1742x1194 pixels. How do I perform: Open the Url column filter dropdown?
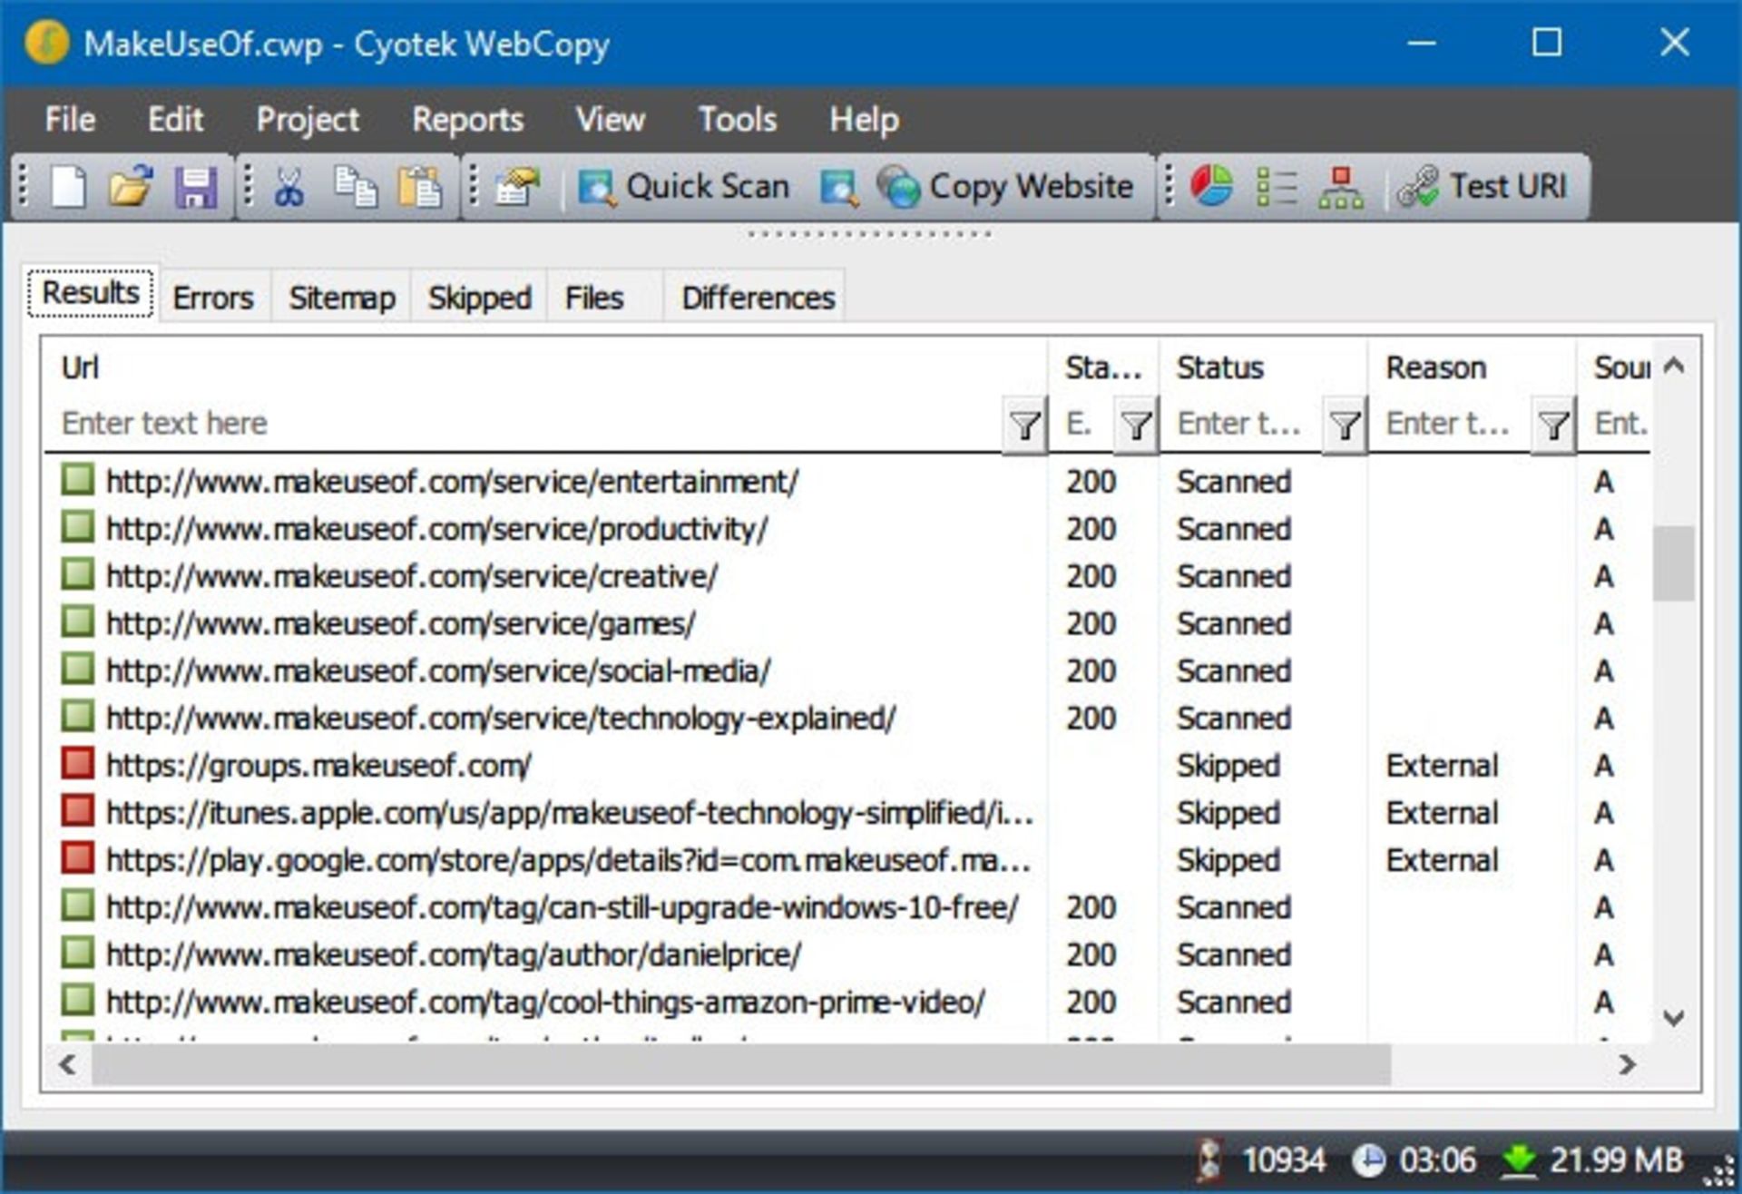1024,424
